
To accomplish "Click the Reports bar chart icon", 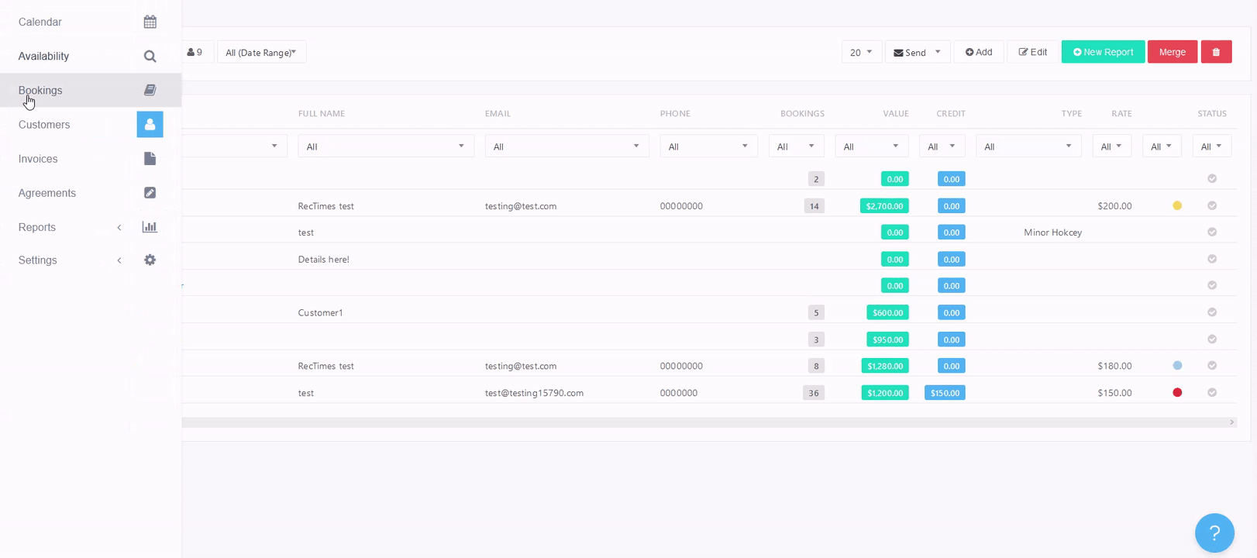I will point(150,227).
